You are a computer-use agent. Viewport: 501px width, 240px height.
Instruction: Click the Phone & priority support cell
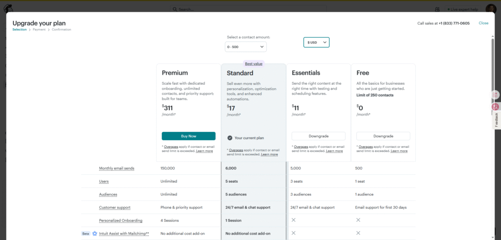tap(182, 208)
